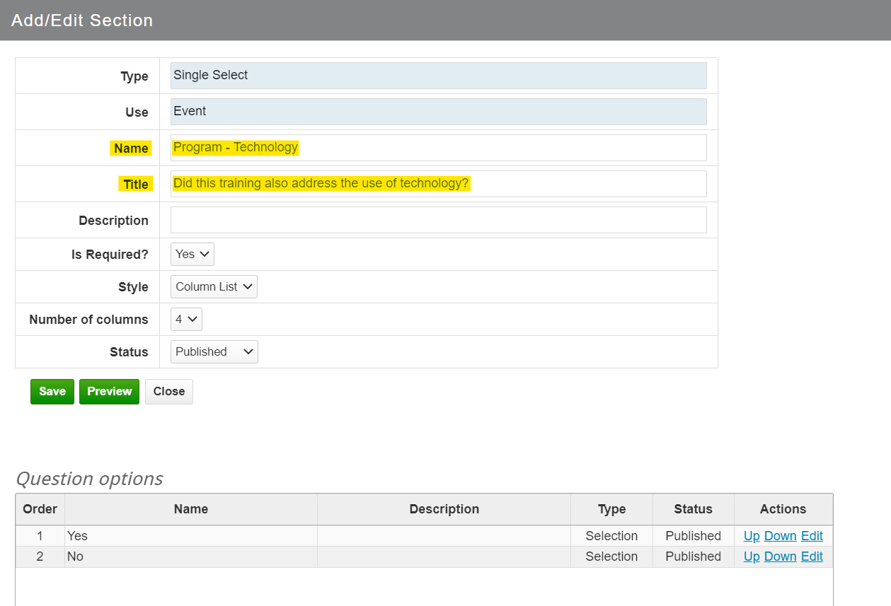
Task: Open the Is Required? dropdown
Action: [x=192, y=254]
